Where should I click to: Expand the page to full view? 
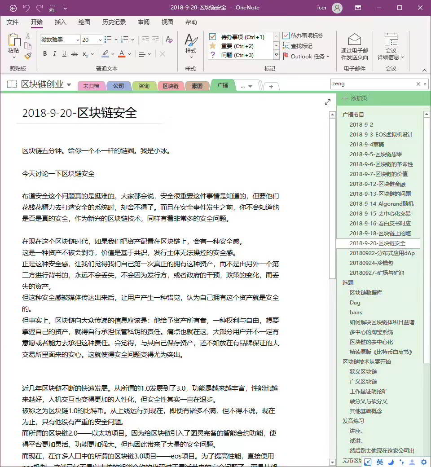(328, 102)
